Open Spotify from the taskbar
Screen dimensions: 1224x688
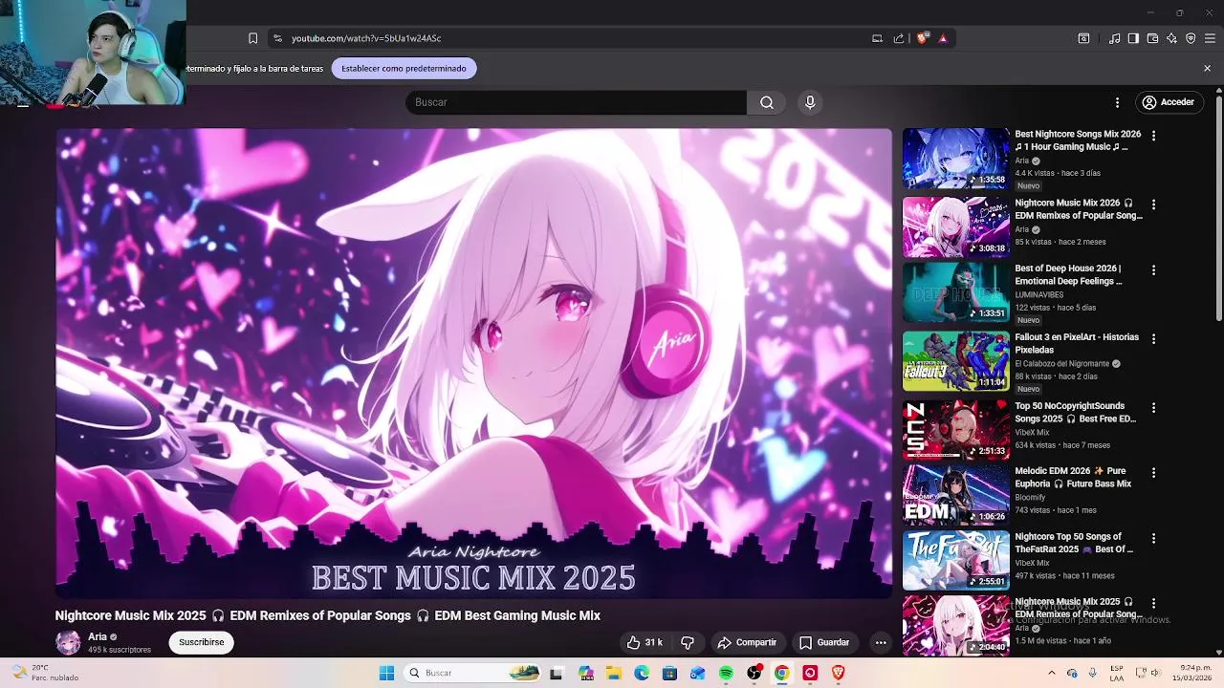coord(726,673)
